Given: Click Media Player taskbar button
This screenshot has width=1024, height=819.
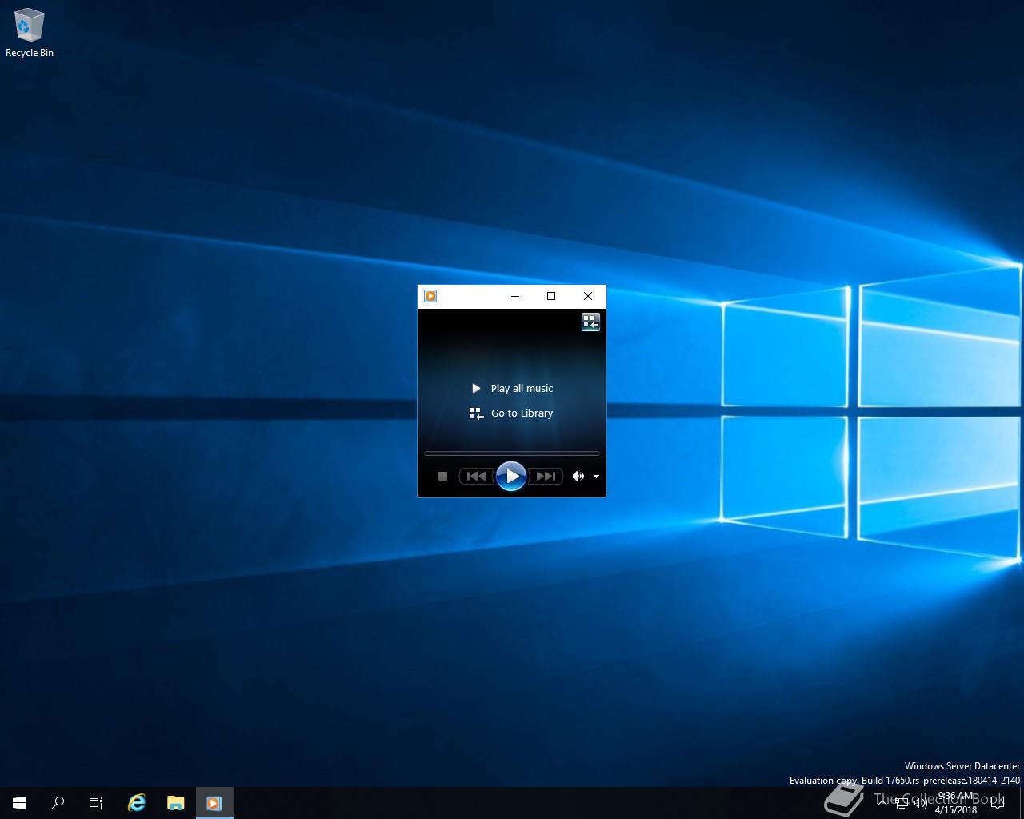Looking at the screenshot, I should (x=214, y=803).
